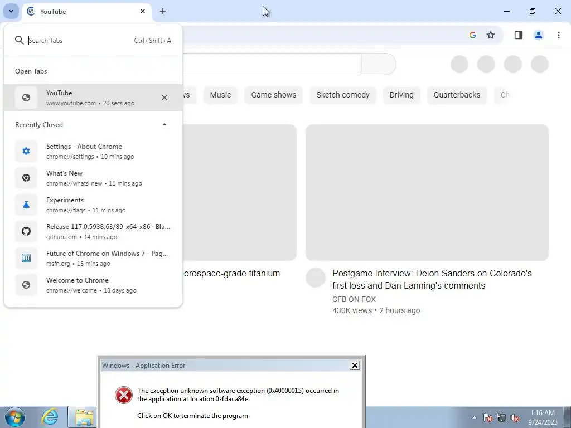Open the Postgame Interview: Deion Sanders video title

click(432, 280)
